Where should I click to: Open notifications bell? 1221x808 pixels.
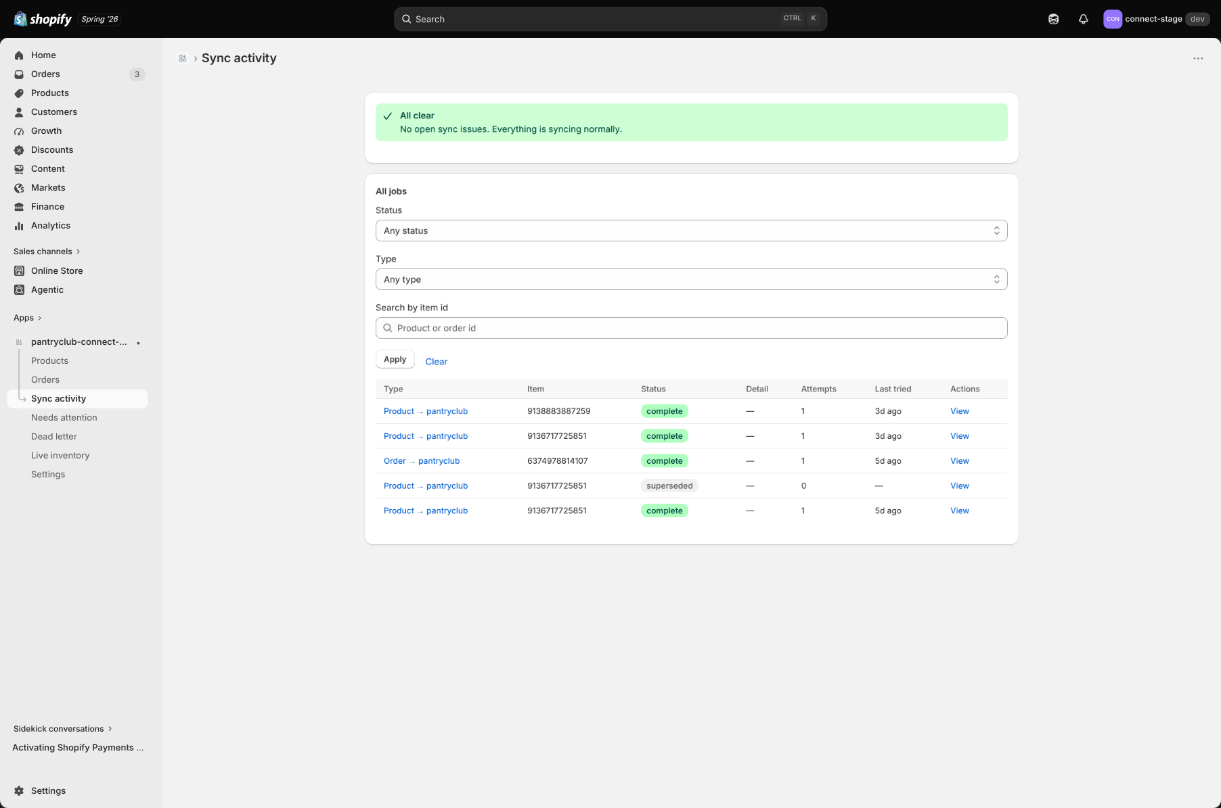point(1083,19)
